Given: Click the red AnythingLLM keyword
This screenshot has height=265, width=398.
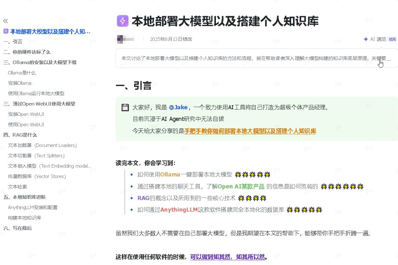Looking at the screenshot, I should pyautogui.click(x=179, y=210).
